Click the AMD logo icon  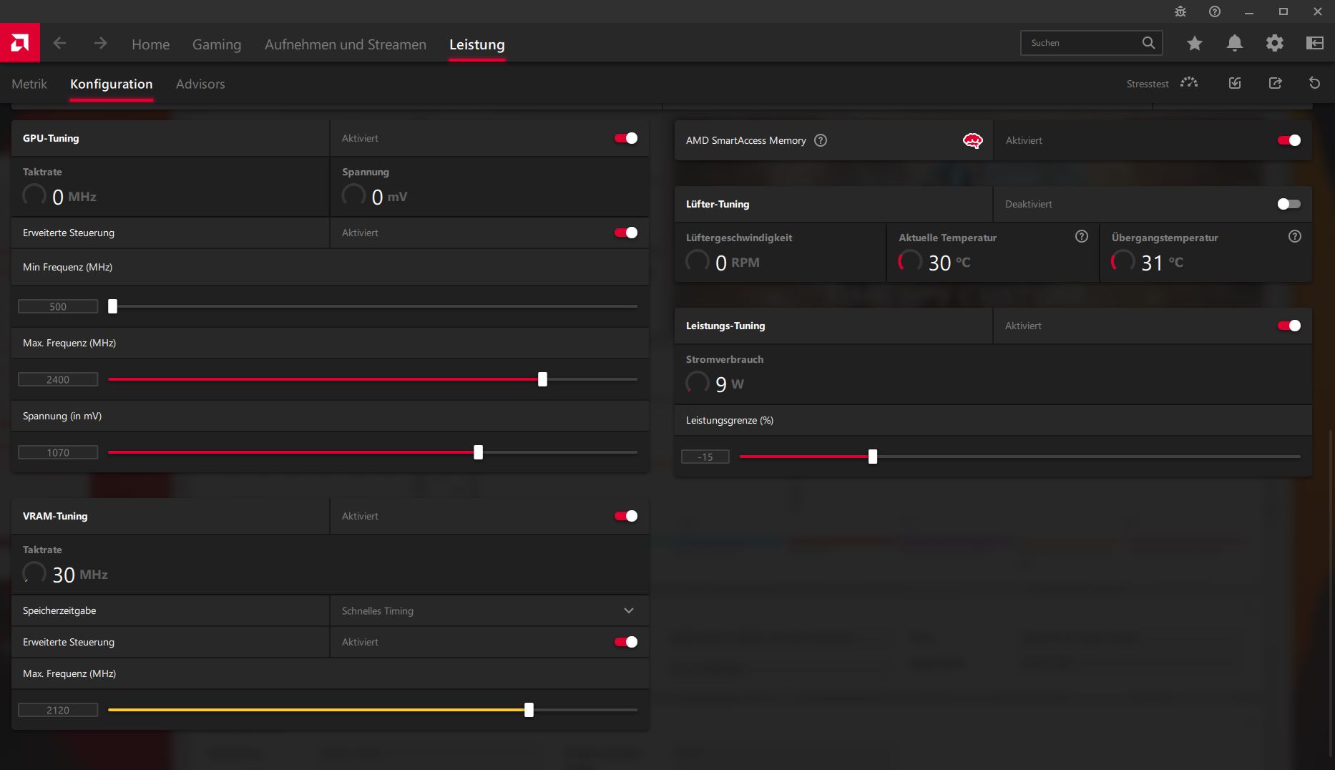20,43
